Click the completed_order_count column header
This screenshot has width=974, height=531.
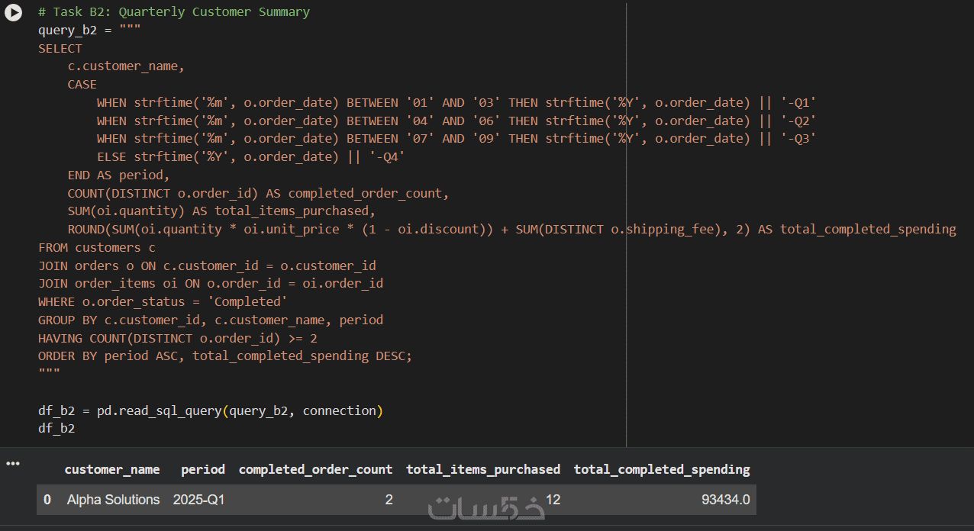point(316,469)
